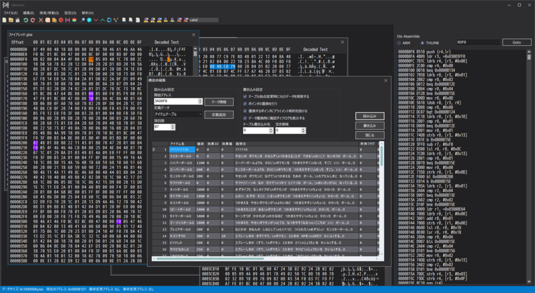Increase 空き領域 with its up spinner
The image size is (535, 293).
303,129
